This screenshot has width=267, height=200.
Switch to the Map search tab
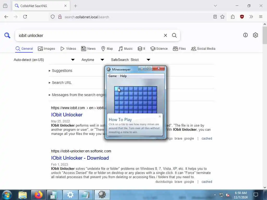107,49
